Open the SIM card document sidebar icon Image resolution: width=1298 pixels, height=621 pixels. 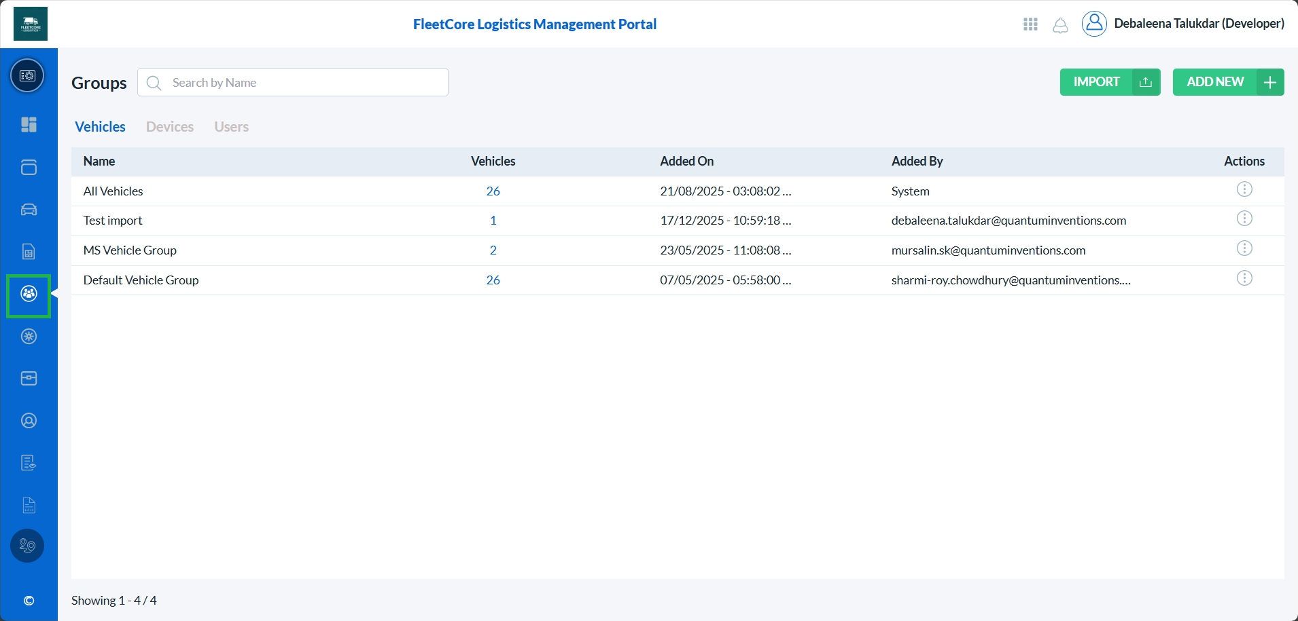click(x=29, y=252)
